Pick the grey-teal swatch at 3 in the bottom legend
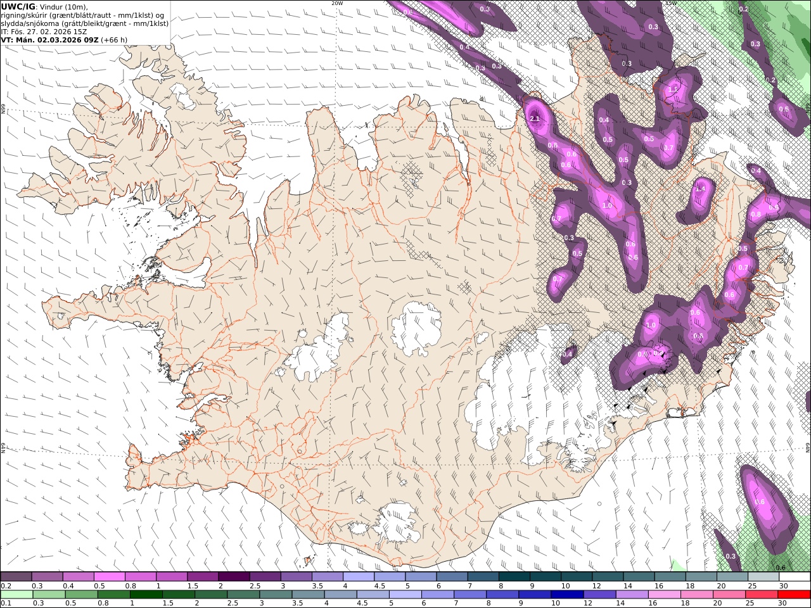Screen dimensions: 811x608 tap(276, 595)
